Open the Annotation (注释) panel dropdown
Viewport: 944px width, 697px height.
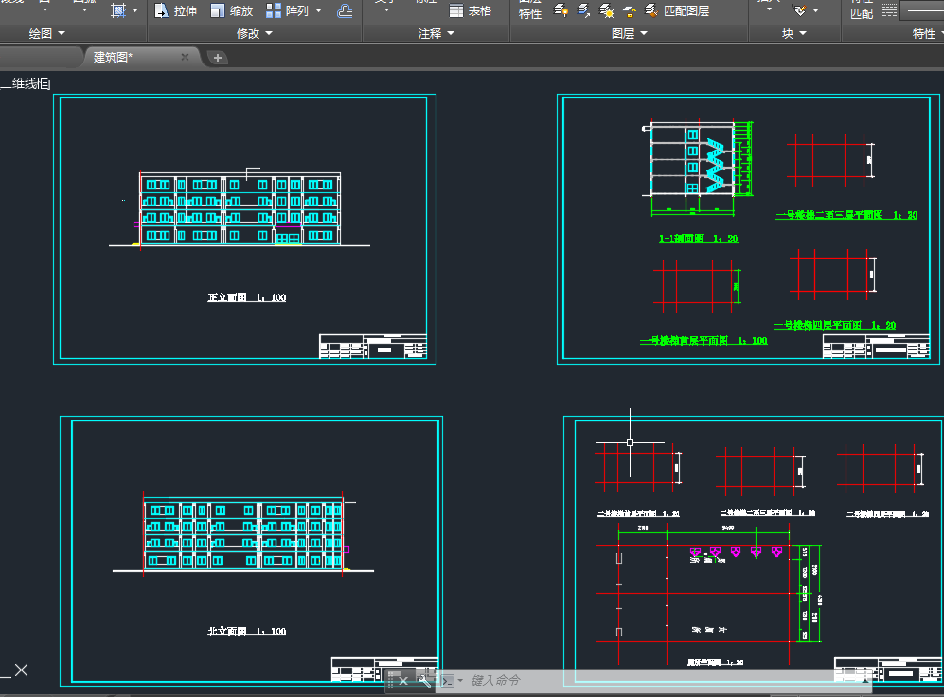pos(436,33)
